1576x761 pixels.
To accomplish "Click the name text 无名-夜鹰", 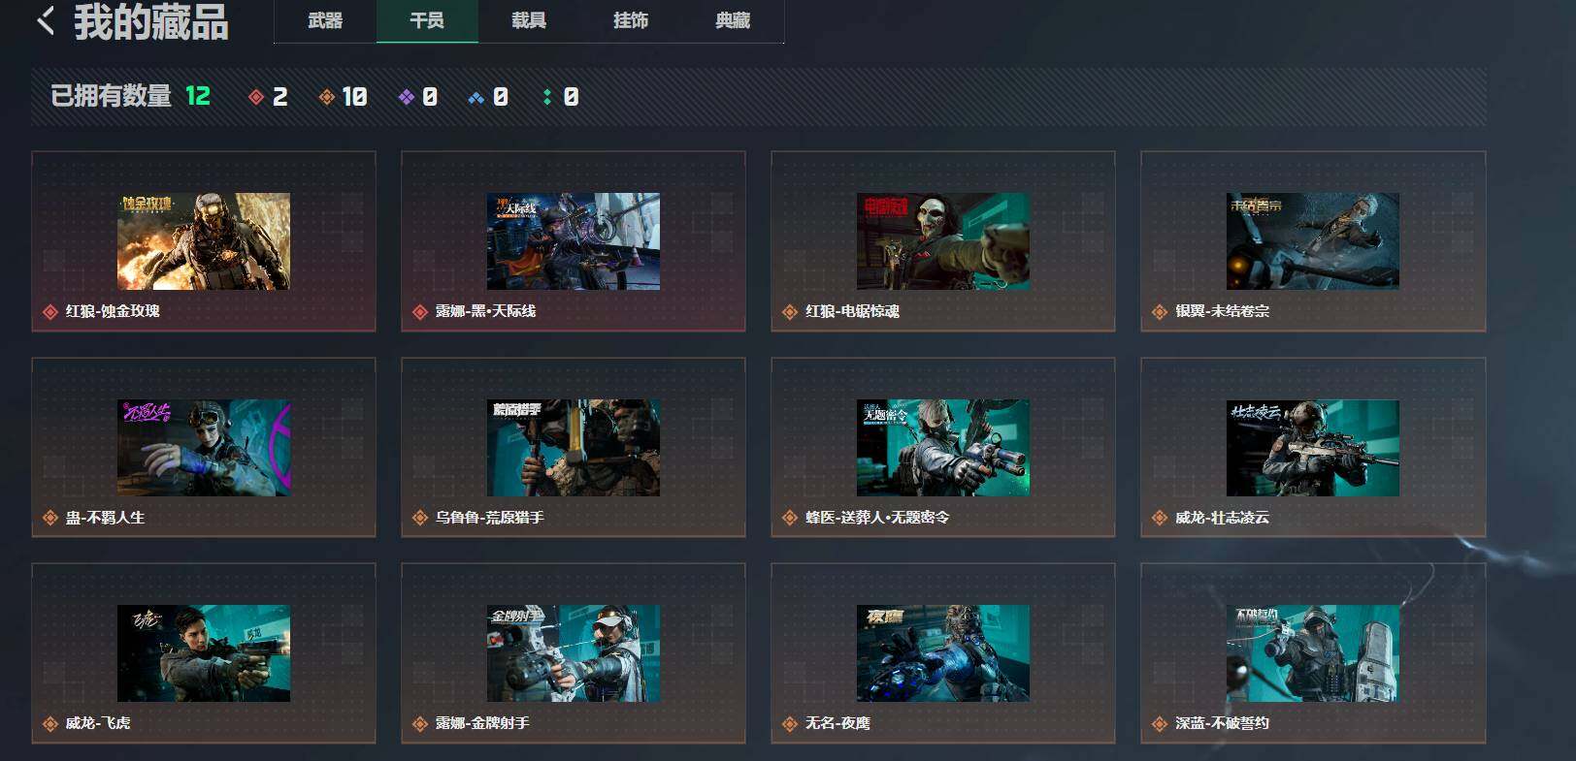I will pos(837,723).
